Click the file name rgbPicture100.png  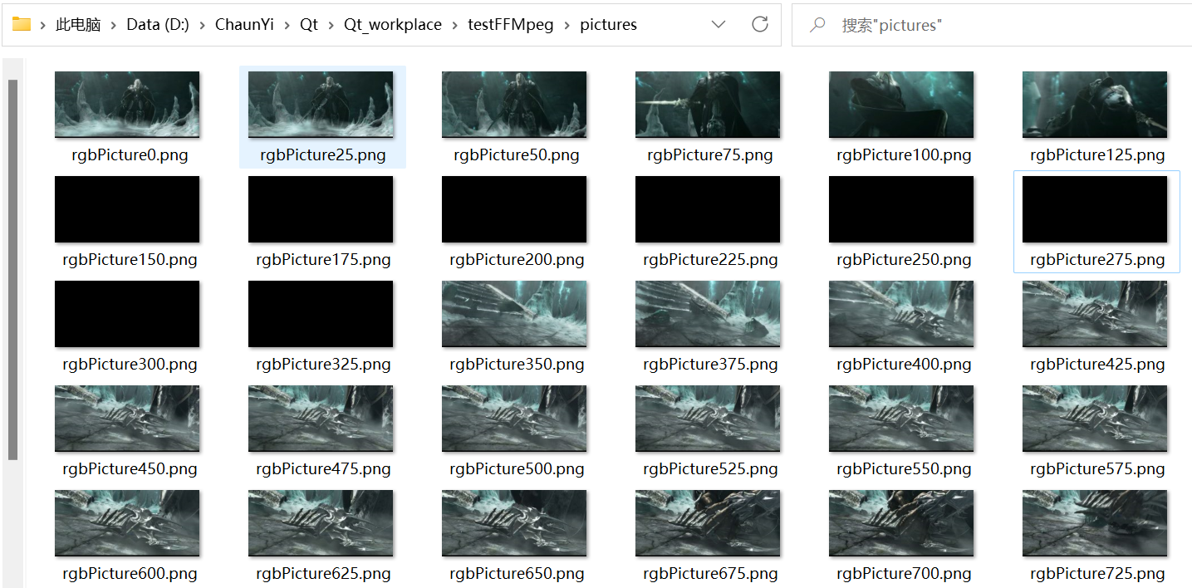pos(904,155)
